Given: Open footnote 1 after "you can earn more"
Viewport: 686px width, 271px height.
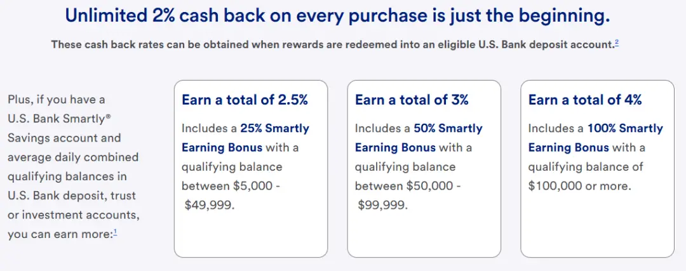Looking at the screenshot, I should pos(115,233).
